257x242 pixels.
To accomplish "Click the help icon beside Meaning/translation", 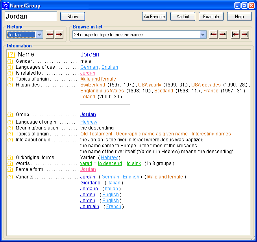I will pos(11,128).
